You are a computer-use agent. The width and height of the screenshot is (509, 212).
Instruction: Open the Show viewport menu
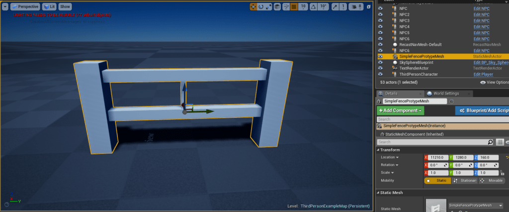point(65,7)
